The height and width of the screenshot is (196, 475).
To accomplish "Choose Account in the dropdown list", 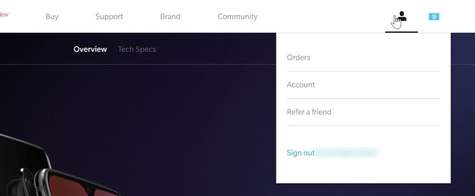I will (x=363, y=85).
